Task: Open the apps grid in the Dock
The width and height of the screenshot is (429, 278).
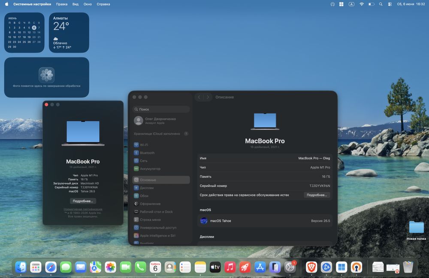Action: [36, 267]
